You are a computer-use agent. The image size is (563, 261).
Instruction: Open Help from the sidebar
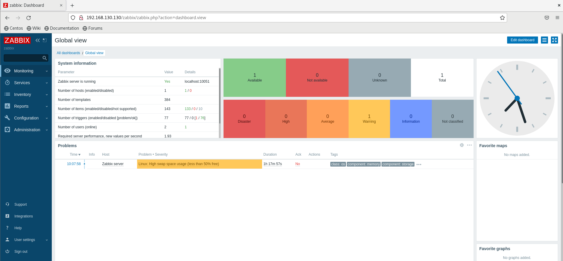18,228
